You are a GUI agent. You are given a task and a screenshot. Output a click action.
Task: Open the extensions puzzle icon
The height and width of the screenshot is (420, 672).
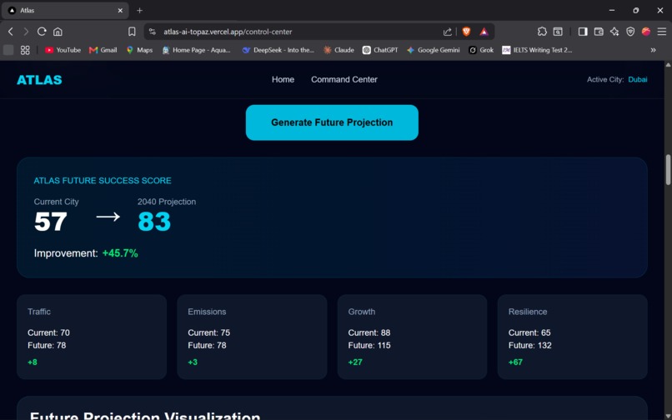point(542,32)
